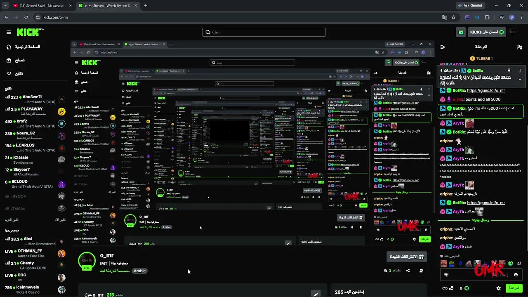The width and height of the screenshot is (528, 297).
Task: Bookmark the page with the real browser's star icon
Action: click(x=453, y=17)
